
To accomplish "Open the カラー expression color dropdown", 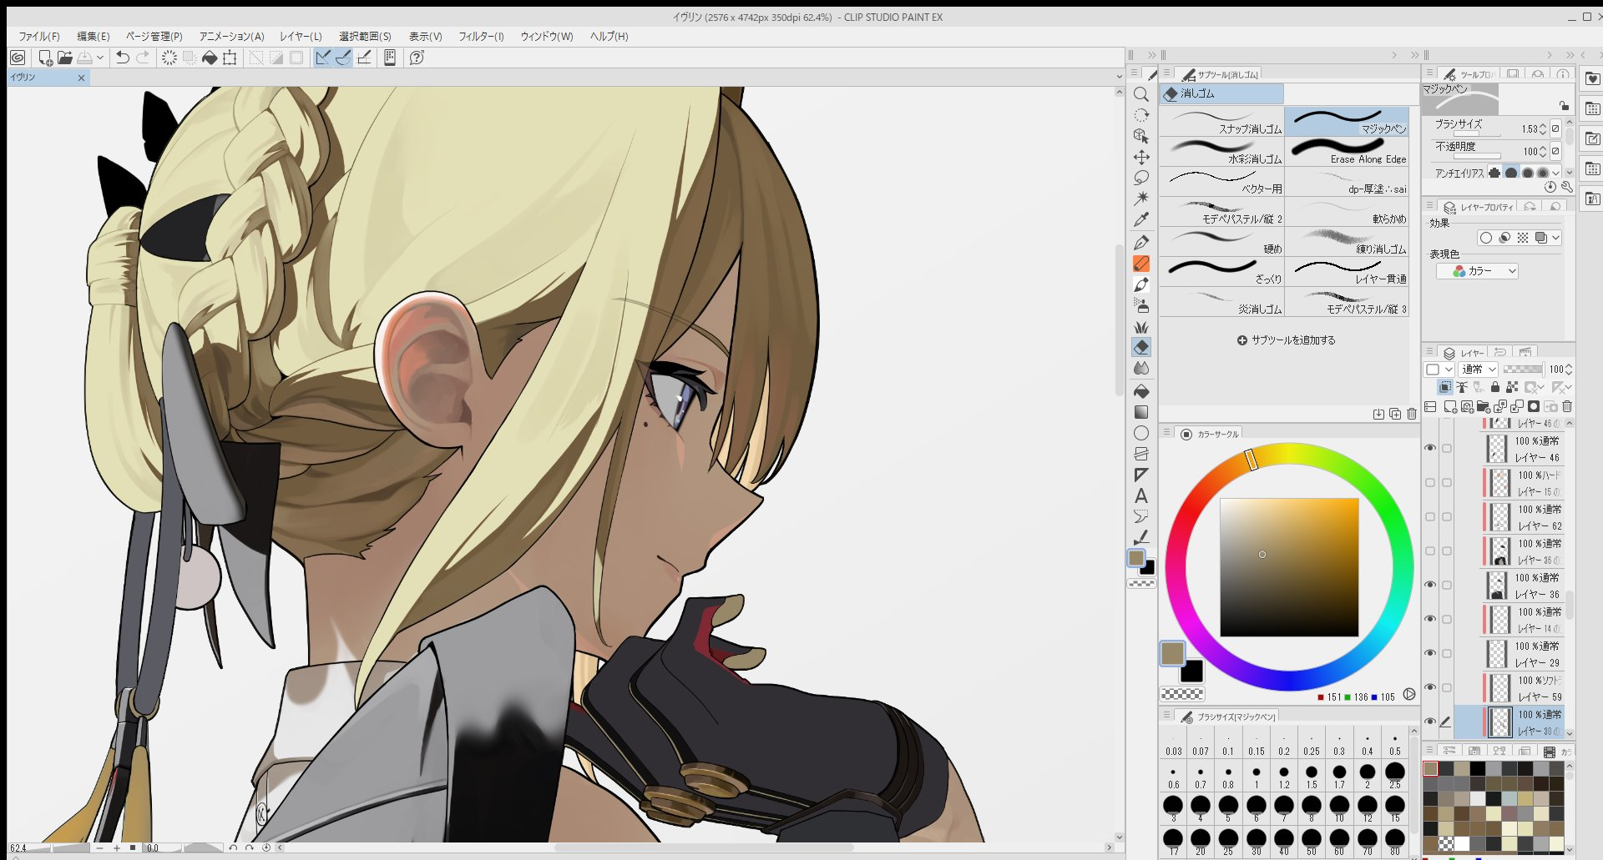I will click(1477, 271).
